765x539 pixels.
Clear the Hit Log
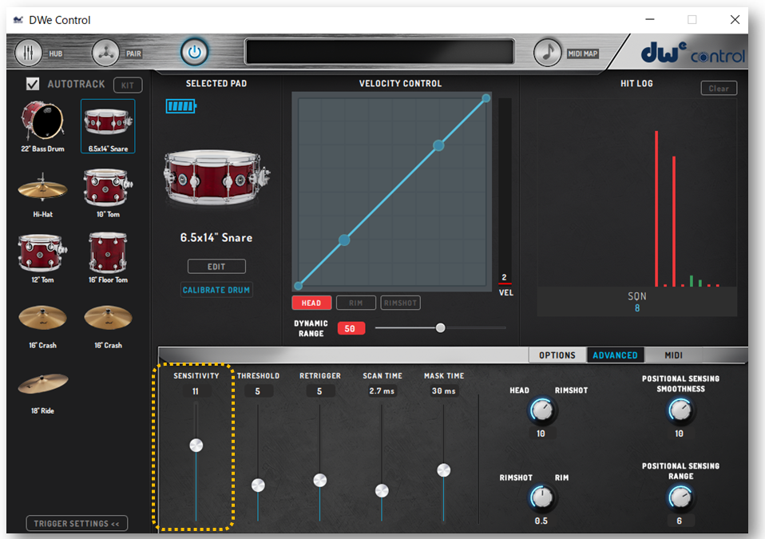pos(719,89)
